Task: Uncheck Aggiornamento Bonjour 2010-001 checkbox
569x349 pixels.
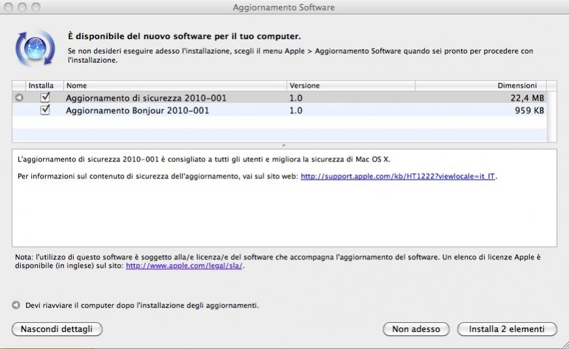Action: tap(45, 110)
